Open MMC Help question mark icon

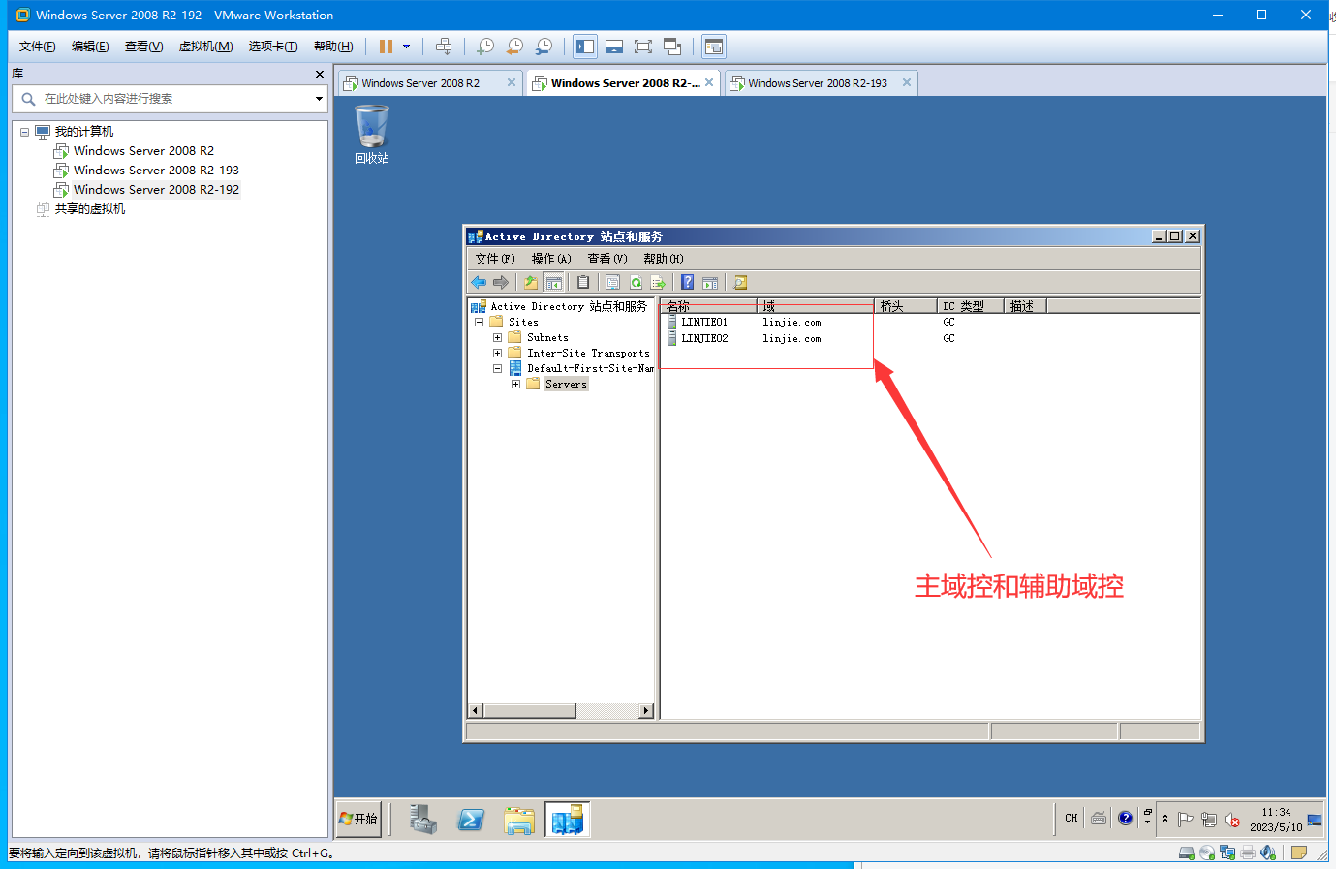click(687, 282)
